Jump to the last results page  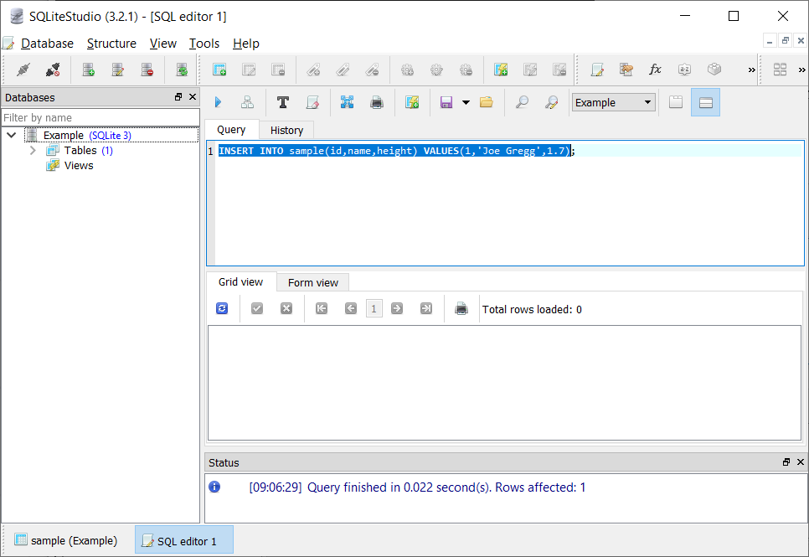426,308
